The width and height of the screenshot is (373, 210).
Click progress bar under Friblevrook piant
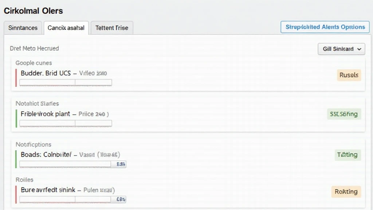coord(66,124)
